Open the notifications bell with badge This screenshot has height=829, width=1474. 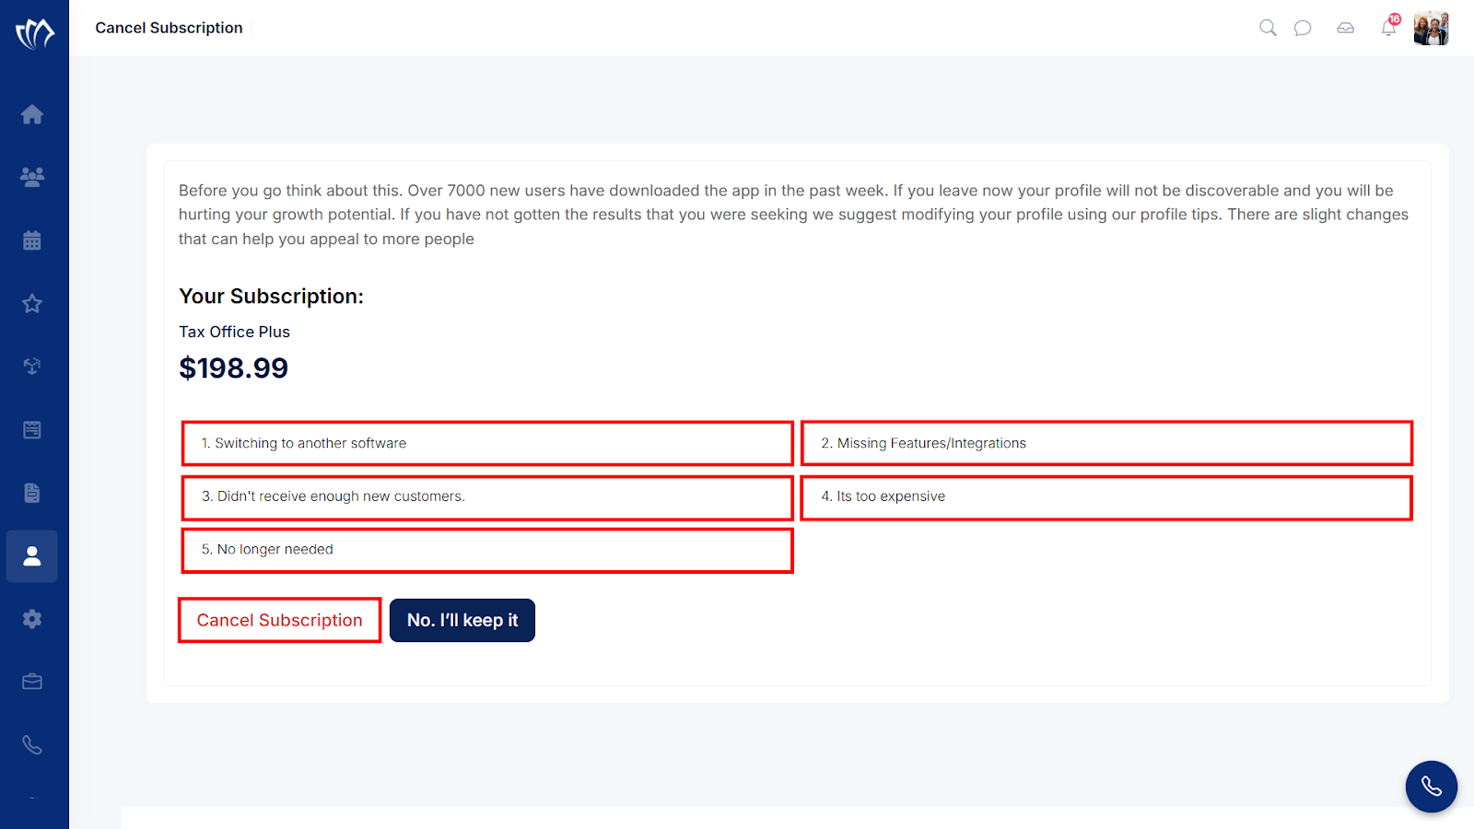(x=1389, y=26)
